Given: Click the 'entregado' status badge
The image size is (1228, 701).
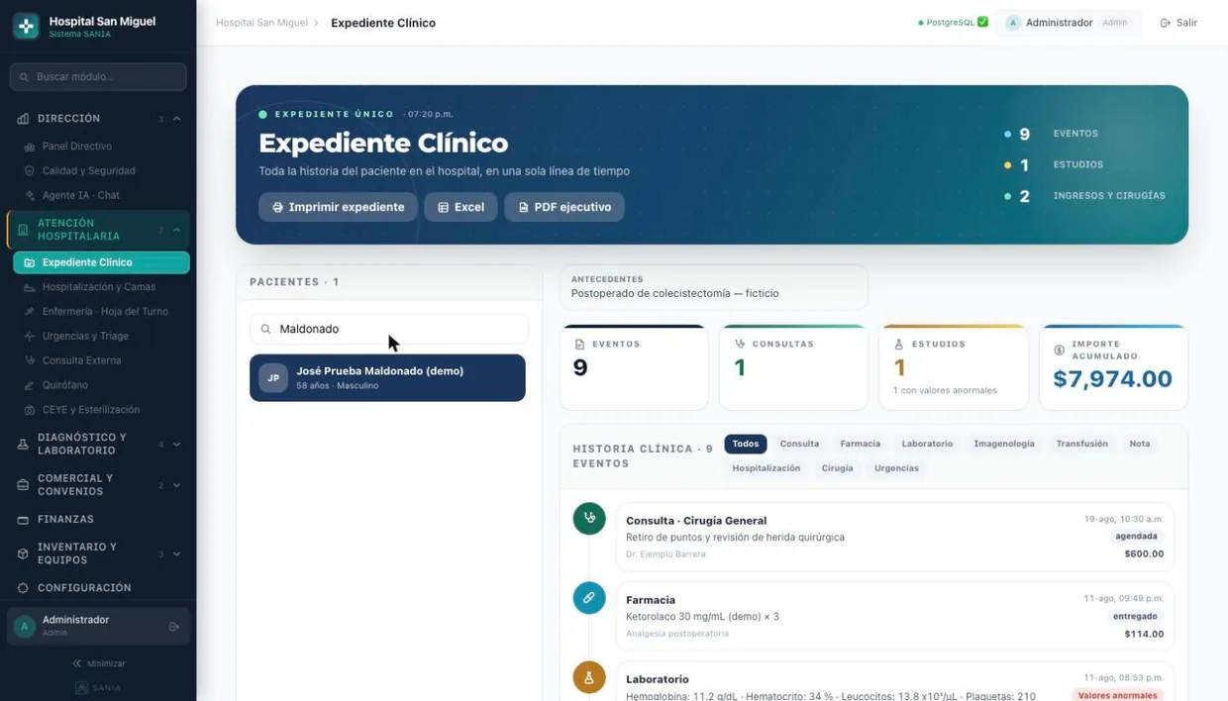Looking at the screenshot, I should [x=1135, y=616].
